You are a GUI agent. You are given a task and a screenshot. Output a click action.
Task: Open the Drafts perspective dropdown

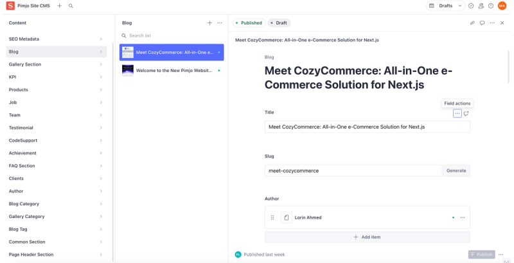(445, 6)
